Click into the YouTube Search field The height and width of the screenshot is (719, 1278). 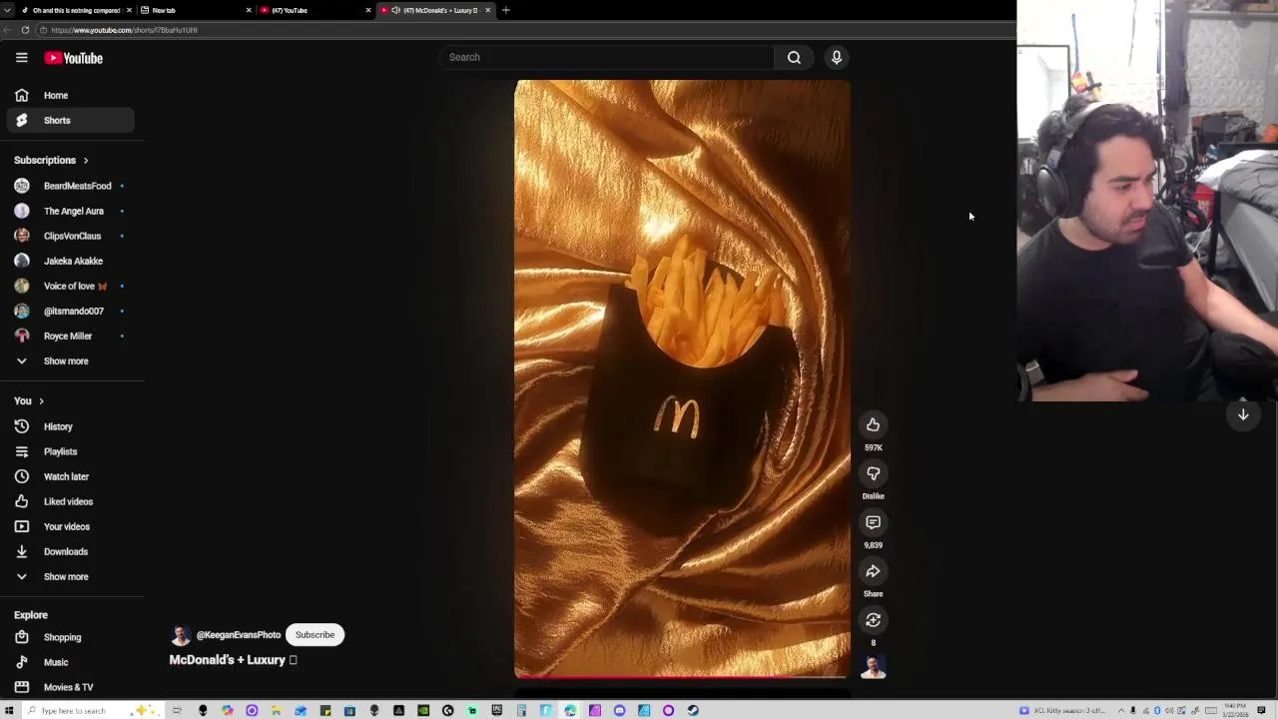tap(606, 57)
